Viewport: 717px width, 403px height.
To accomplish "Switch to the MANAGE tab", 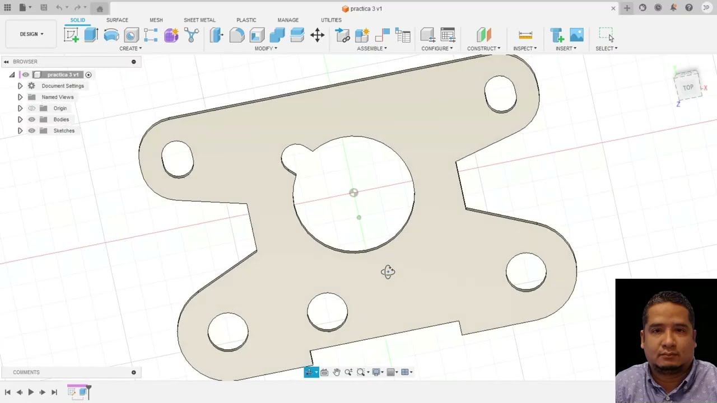I will [288, 20].
